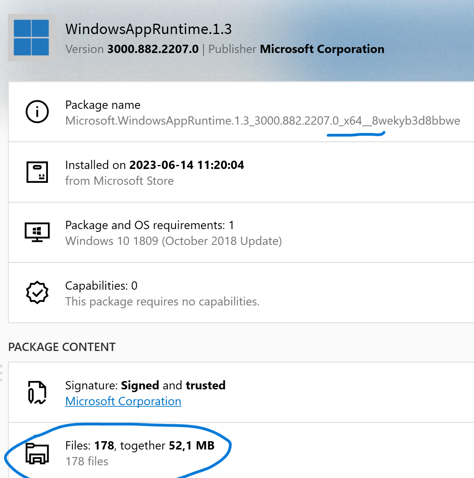
Task: Click the Package name info icon
Action: point(37,112)
